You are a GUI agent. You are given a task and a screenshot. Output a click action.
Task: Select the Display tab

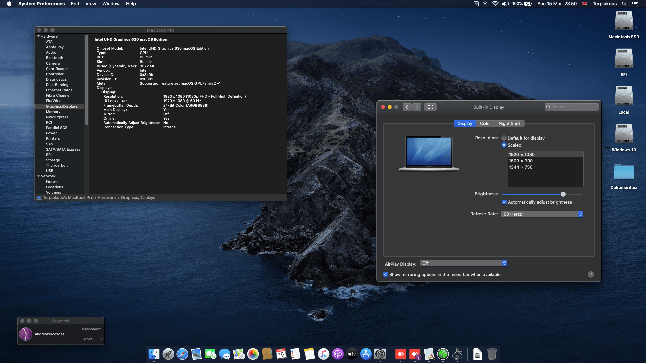point(465,123)
